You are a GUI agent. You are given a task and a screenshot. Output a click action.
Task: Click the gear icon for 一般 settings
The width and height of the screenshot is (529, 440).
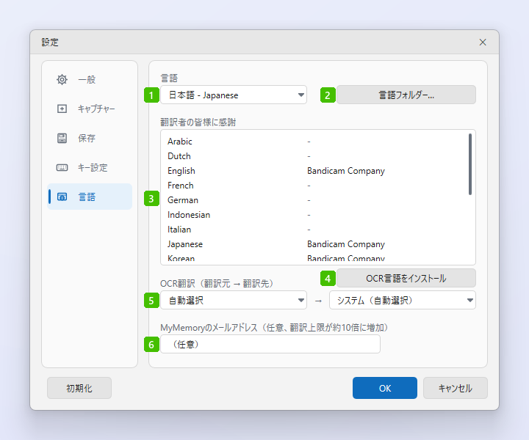[x=62, y=80]
